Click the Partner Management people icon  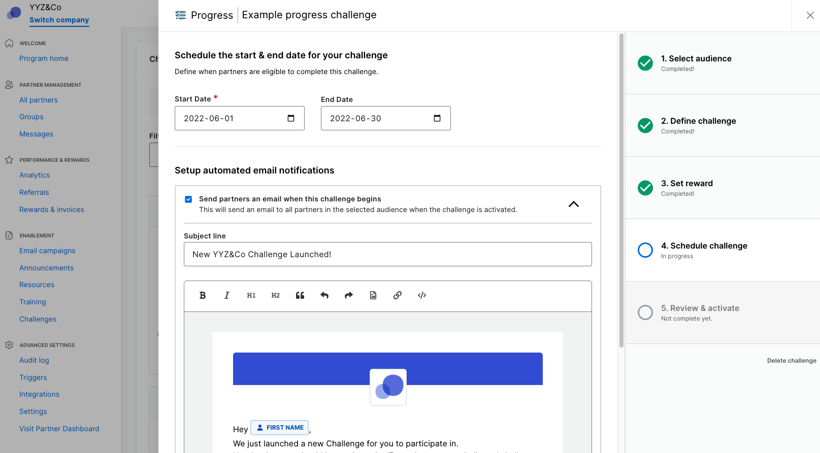[x=9, y=85]
